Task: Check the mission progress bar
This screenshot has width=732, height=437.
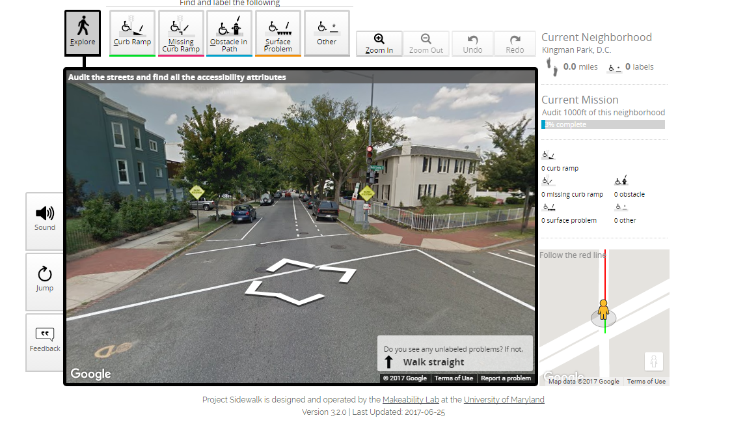Action: (x=603, y=124)
